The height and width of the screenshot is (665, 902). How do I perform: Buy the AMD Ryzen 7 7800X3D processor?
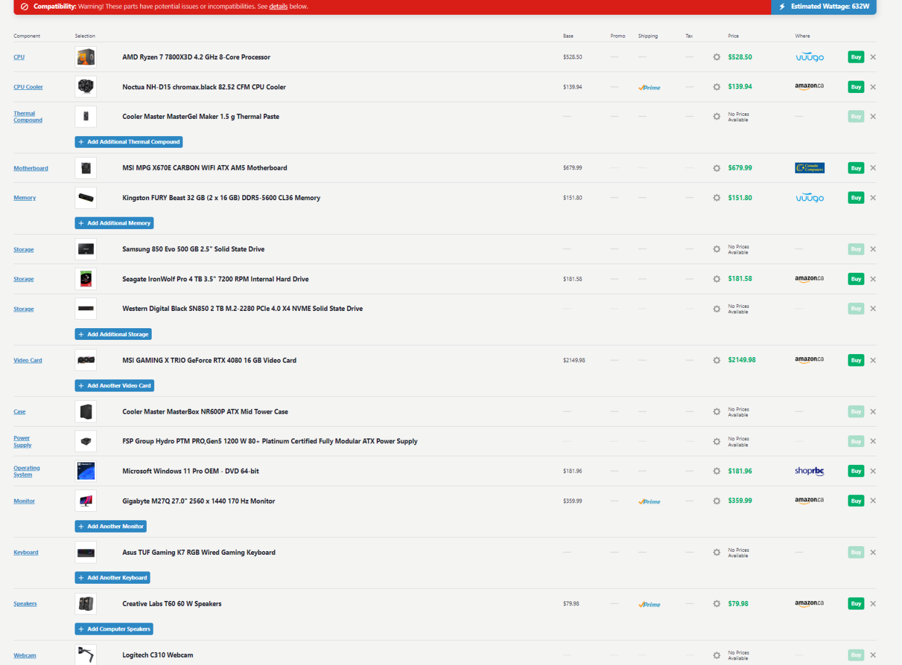(x=856, y=57)
